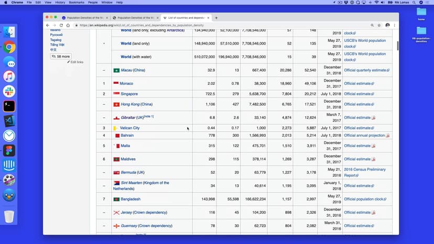
Task: Follow the Bangladesh link in the table
Action: pos(131,199)
